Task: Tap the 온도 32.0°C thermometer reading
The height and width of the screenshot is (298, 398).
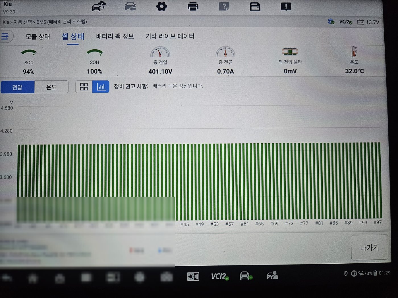Action: (x=354, y=60)
